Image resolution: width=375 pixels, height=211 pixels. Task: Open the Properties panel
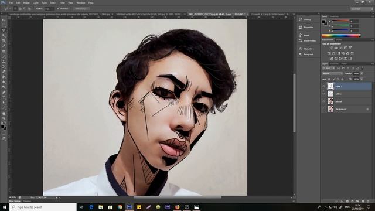pyautogui.click(x=306, y=28)
